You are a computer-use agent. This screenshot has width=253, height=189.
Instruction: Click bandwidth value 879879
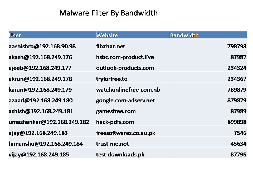click(x=237, y=101)
